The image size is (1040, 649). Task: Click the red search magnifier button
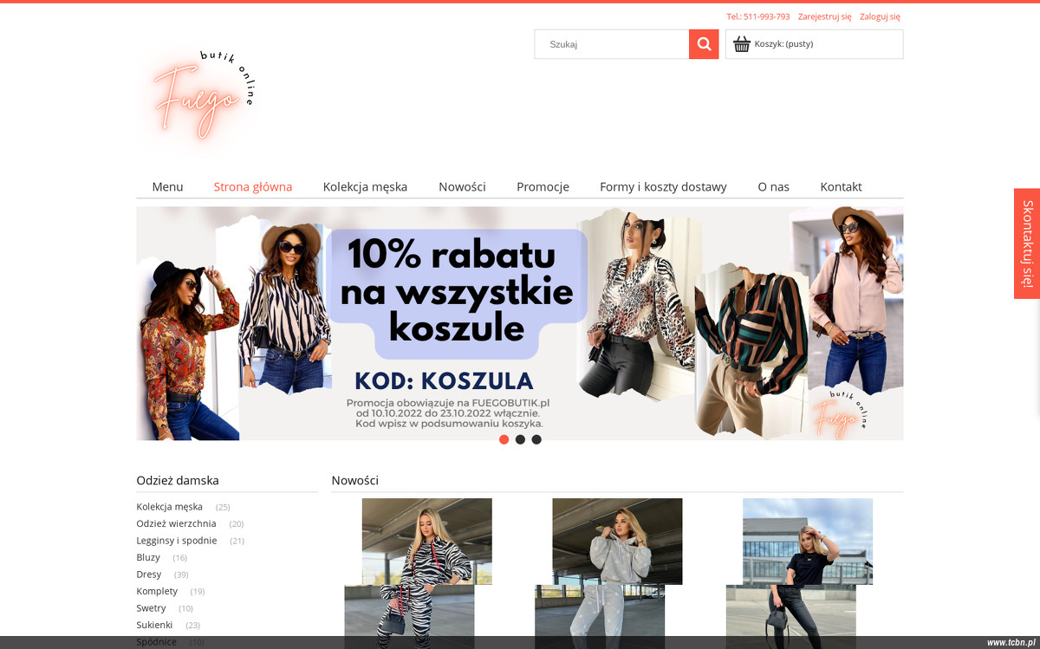[704, 44]
